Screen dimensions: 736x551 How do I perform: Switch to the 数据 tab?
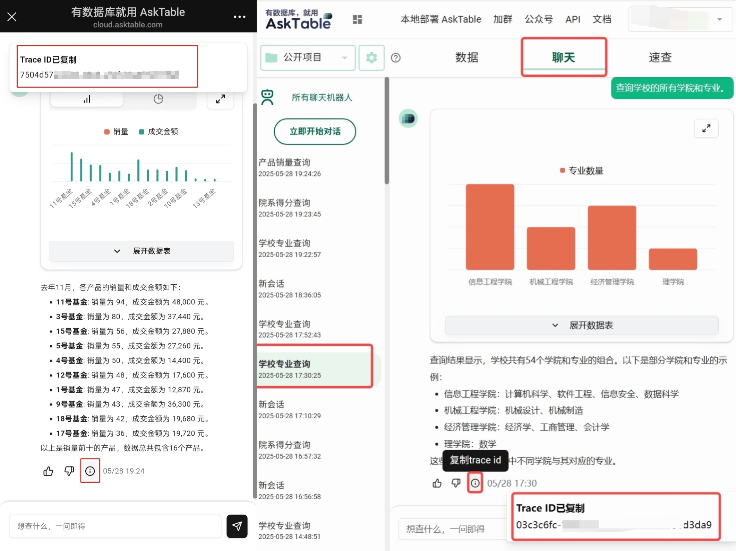pyautogui.click(x=467, y=57)
